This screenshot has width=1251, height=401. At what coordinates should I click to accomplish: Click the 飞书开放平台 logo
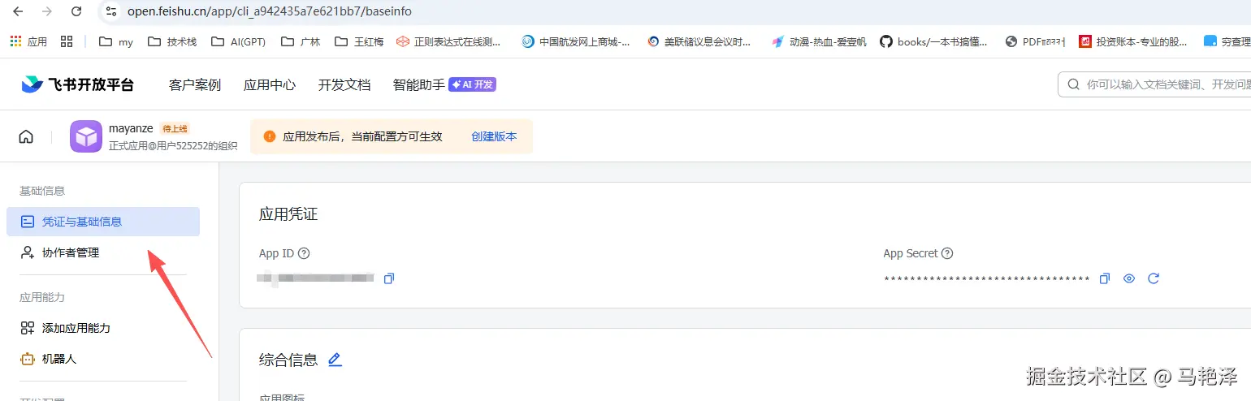pos(77,84)
